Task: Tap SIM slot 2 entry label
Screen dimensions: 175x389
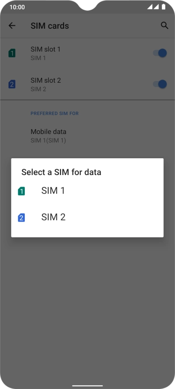Action: tap(46, 80)
